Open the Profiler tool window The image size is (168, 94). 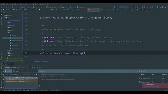(59, 90)
